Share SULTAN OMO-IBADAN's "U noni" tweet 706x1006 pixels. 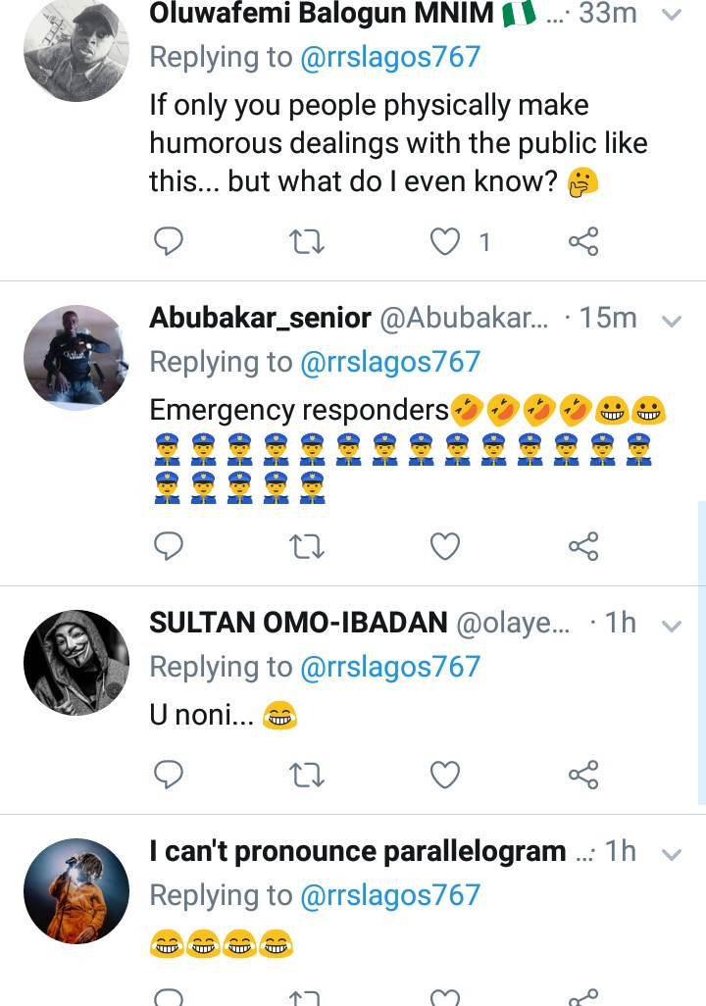pos(583,776)
